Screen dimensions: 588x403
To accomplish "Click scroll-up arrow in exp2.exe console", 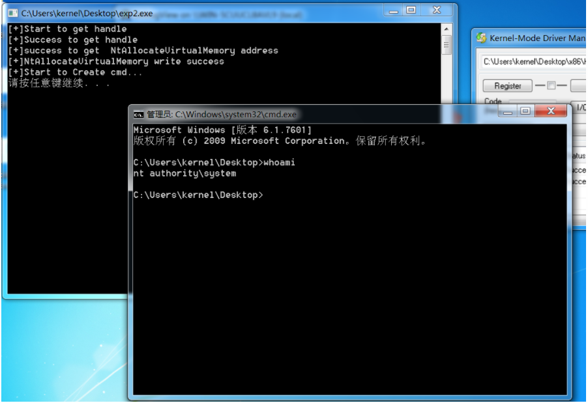I will 447,29.
